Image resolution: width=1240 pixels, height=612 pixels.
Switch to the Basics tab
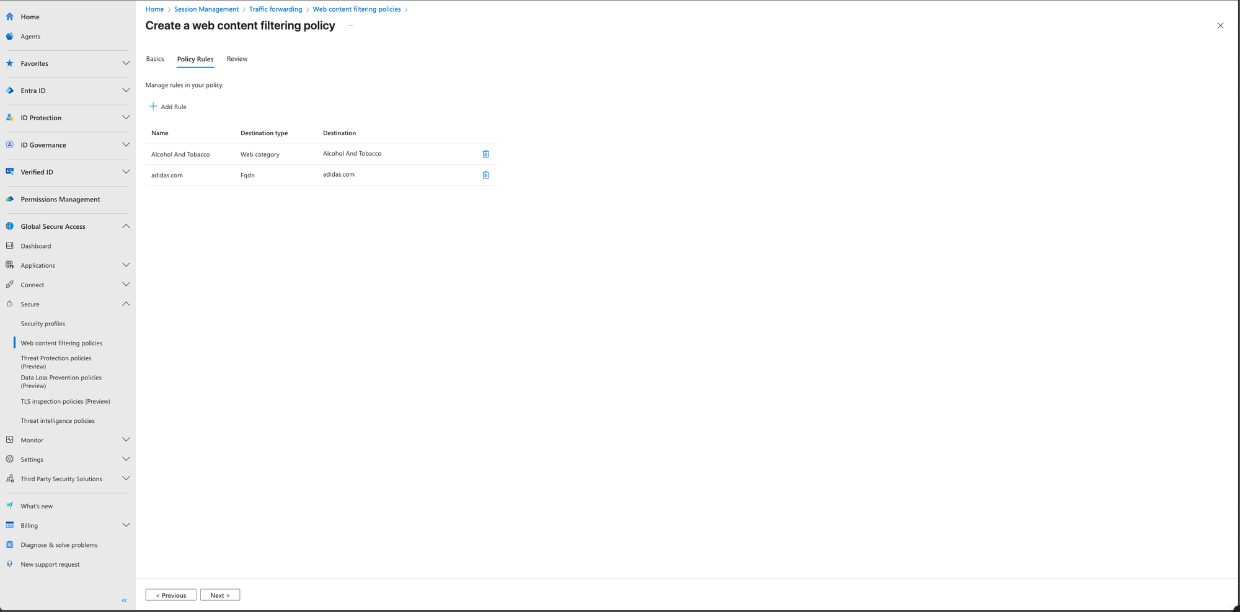click(155, 59)
